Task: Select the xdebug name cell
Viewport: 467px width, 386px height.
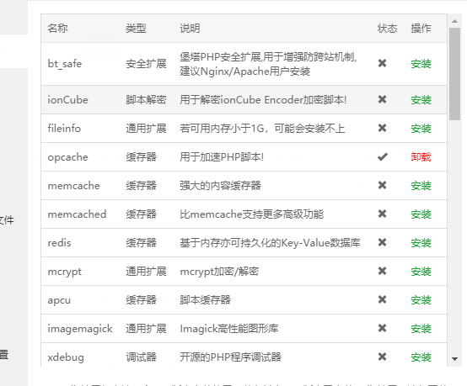Action: (66, 357)
